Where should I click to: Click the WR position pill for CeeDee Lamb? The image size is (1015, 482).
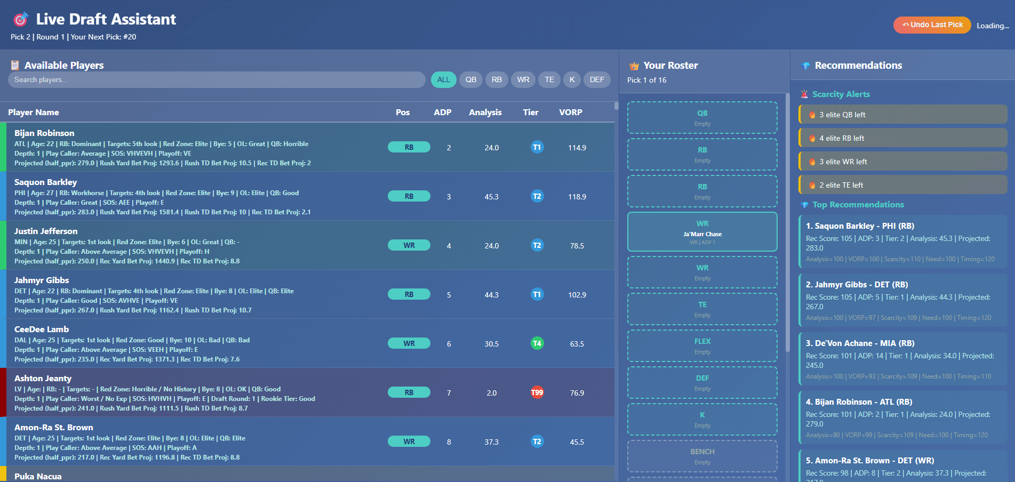click(409, 343)
